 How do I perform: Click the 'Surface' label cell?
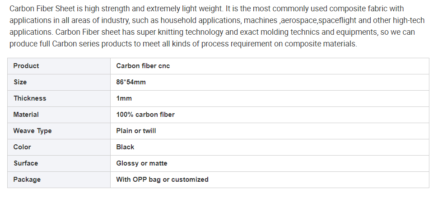[x=26, y=163]
